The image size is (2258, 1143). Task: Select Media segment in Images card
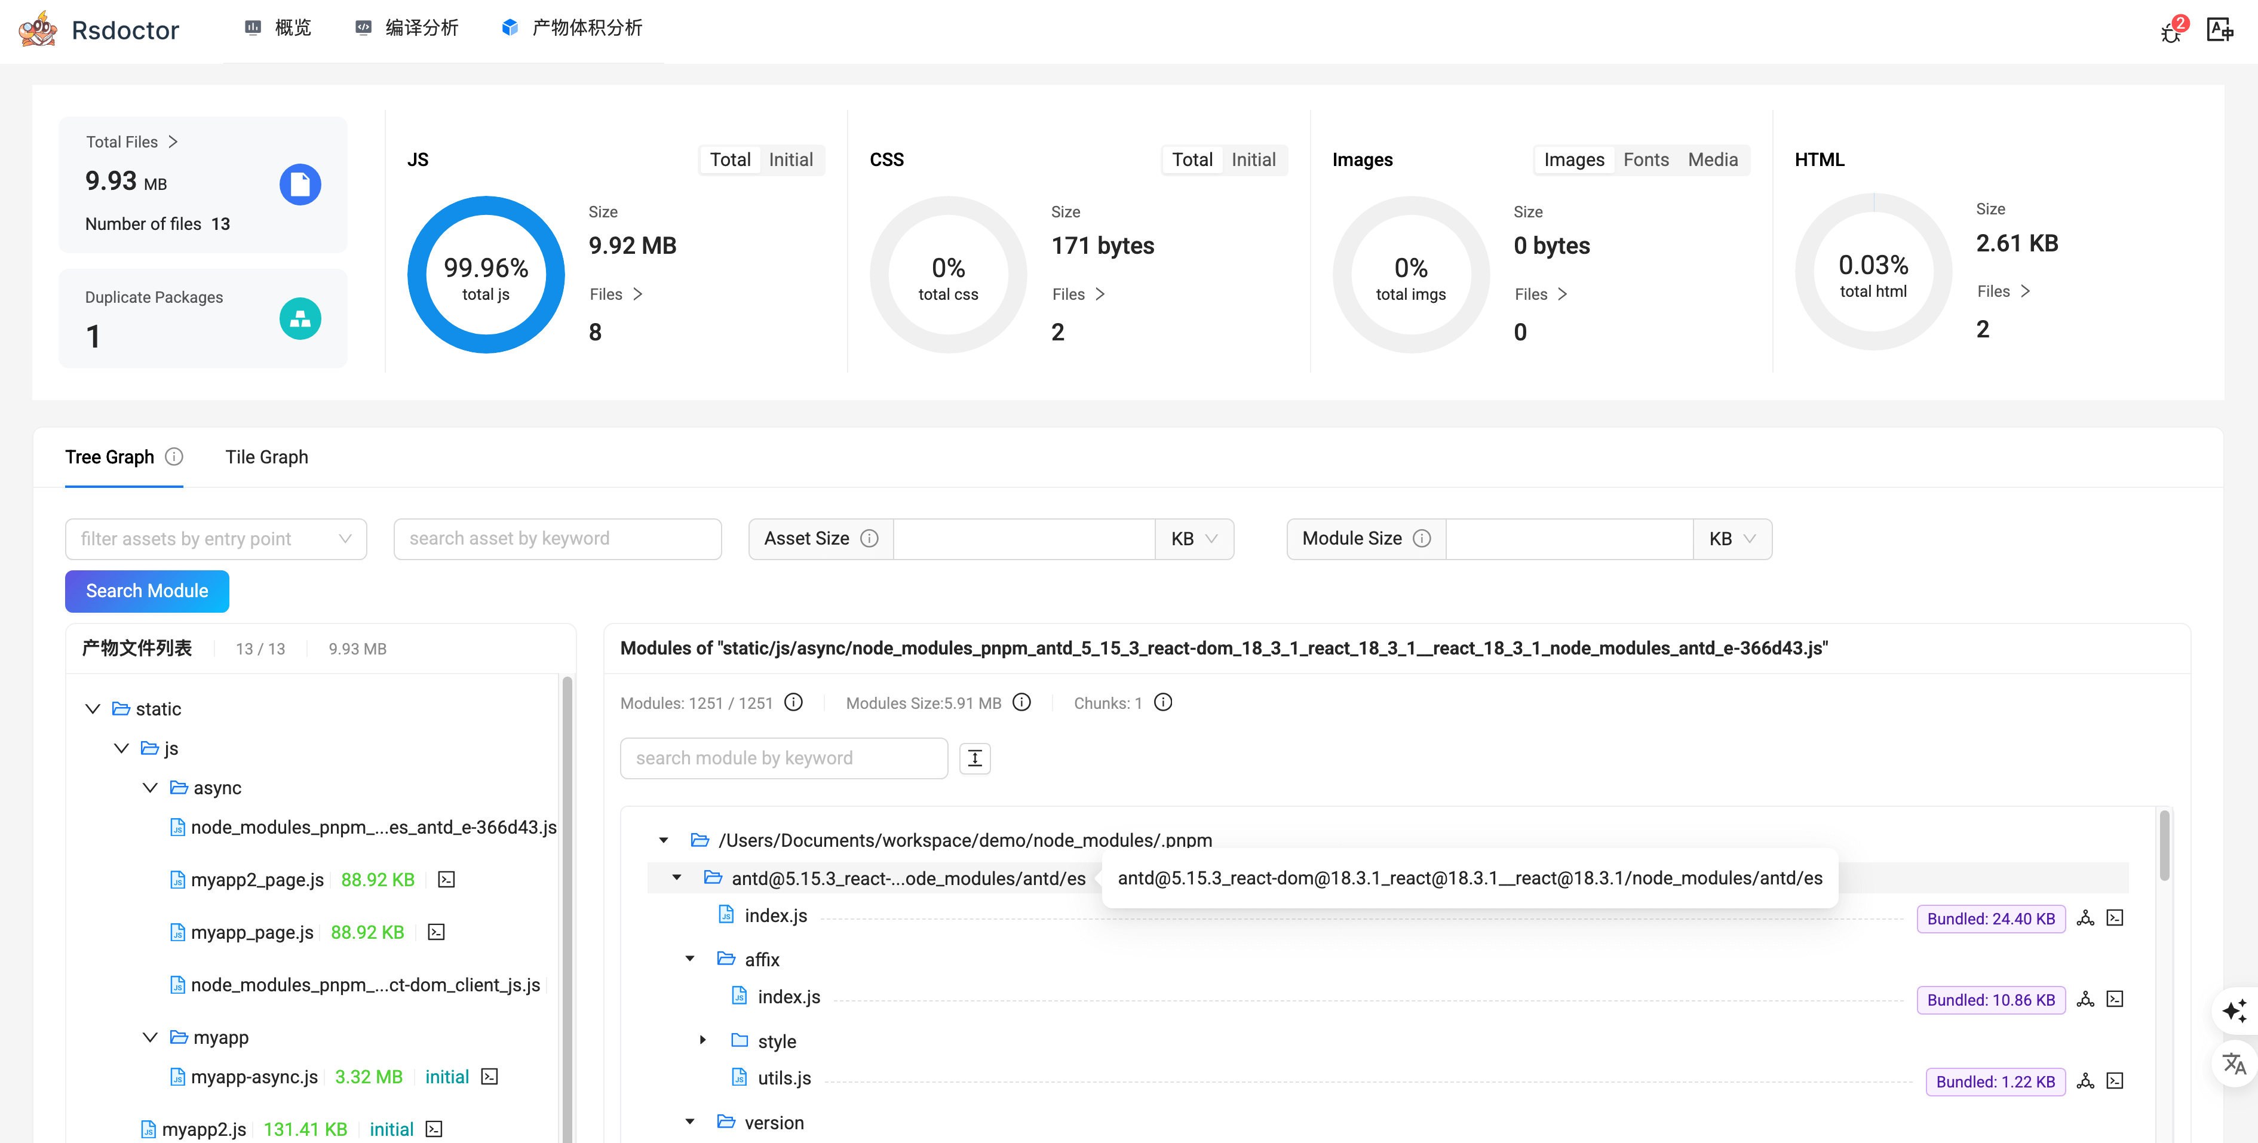pos(1713,159)
